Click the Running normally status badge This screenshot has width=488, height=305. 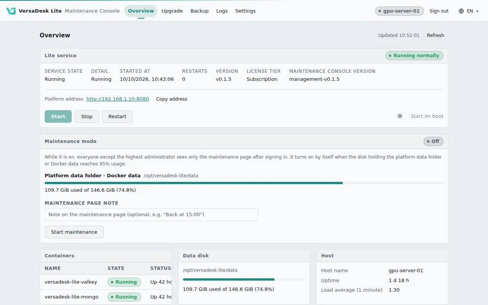point(414,56)
